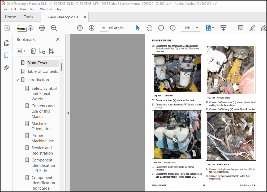
Task: Open Safety Symbol and Signal Words bookmark
Action: pos(44,94)
